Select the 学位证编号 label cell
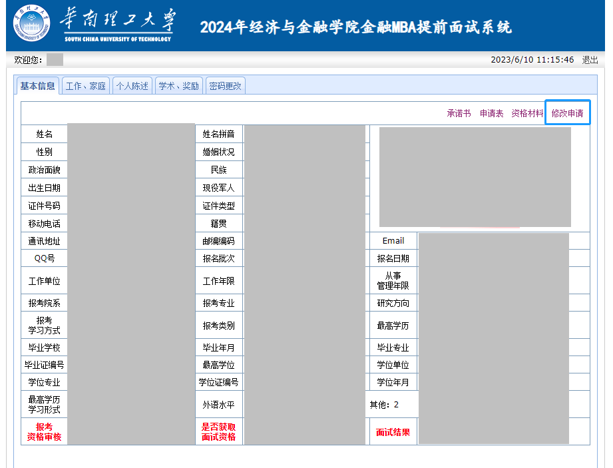This screenshot has height=468, width=613. coord(218,382)
